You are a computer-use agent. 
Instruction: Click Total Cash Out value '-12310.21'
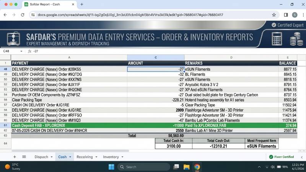(x=218, y=146)
